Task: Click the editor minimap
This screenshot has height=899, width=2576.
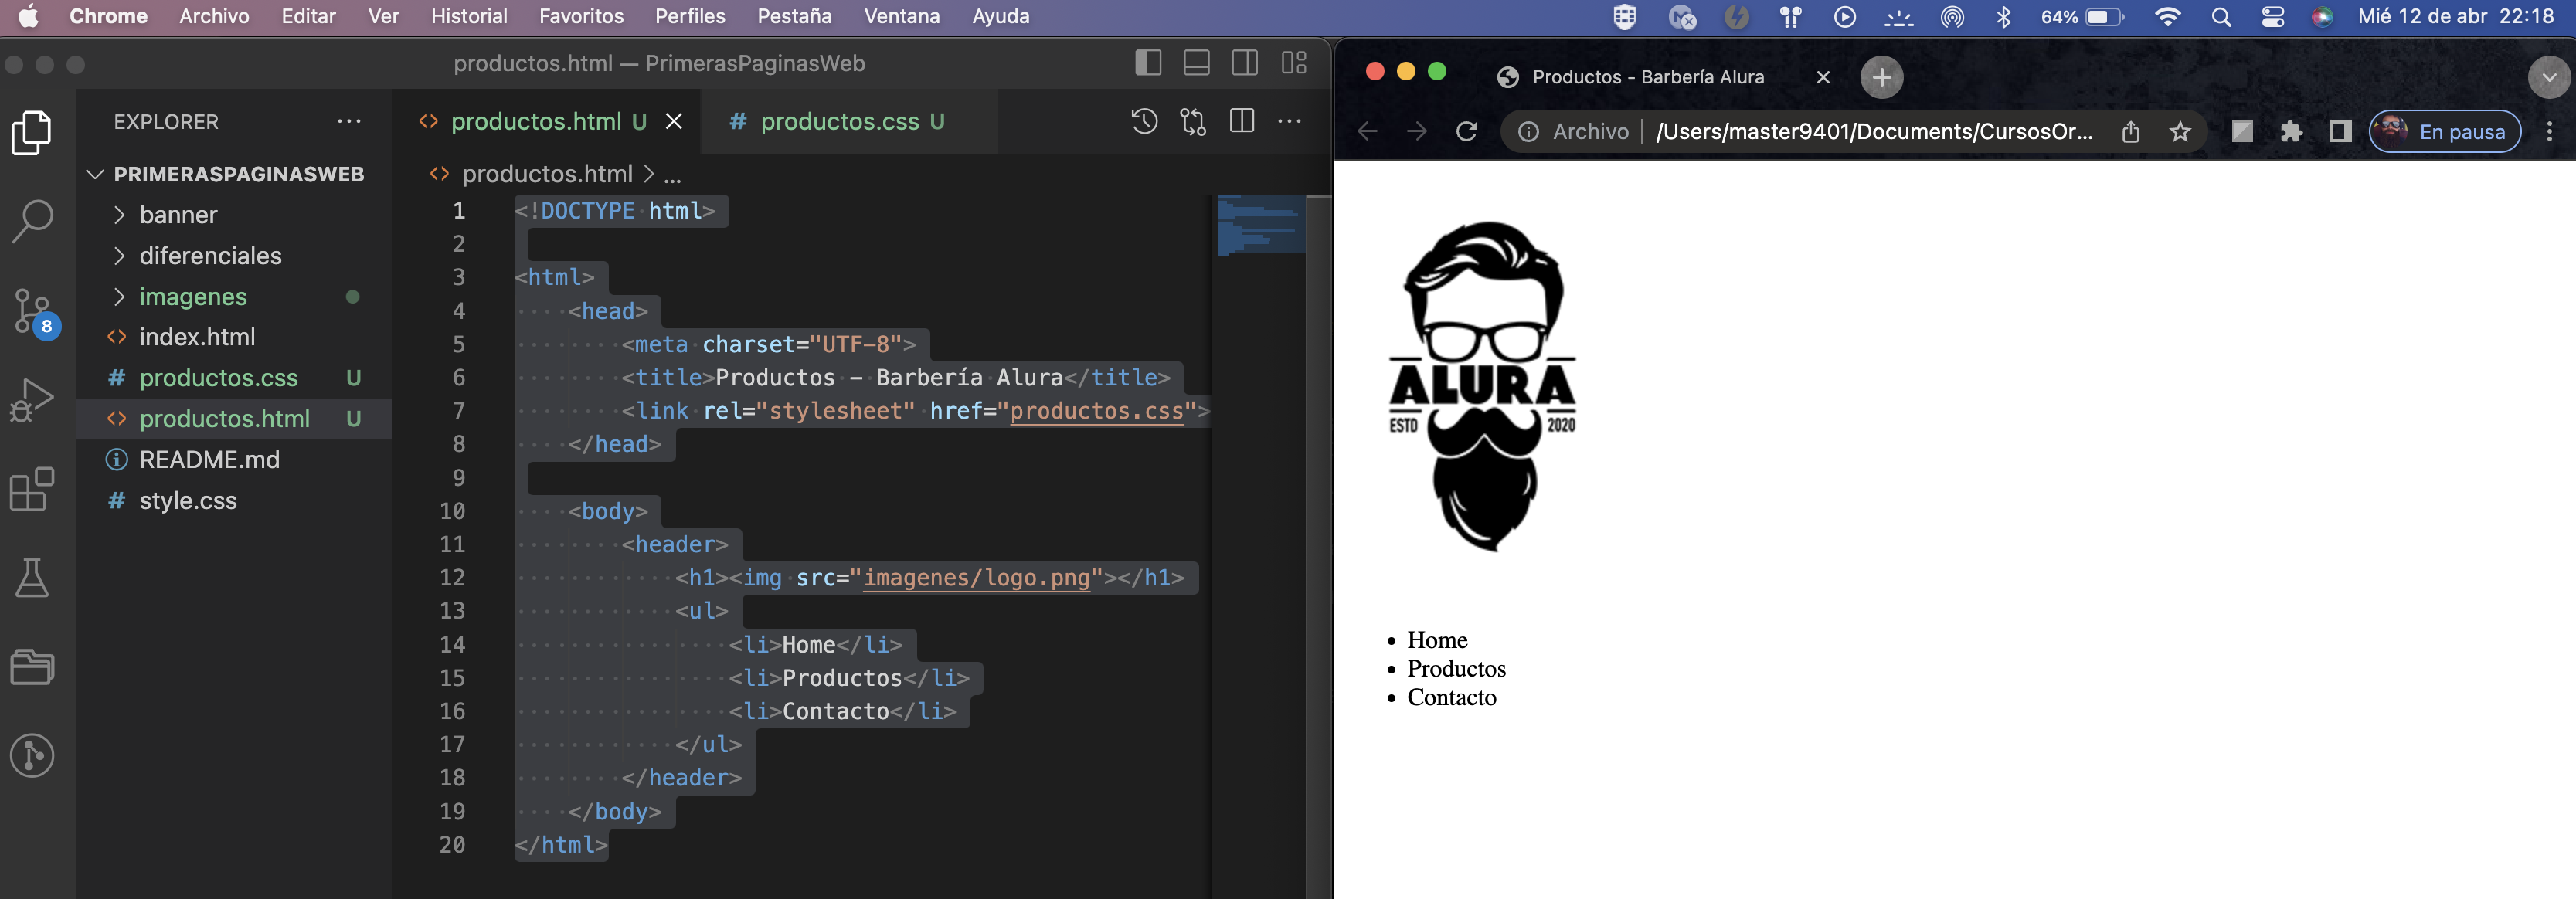Action: pos(1260,225)
